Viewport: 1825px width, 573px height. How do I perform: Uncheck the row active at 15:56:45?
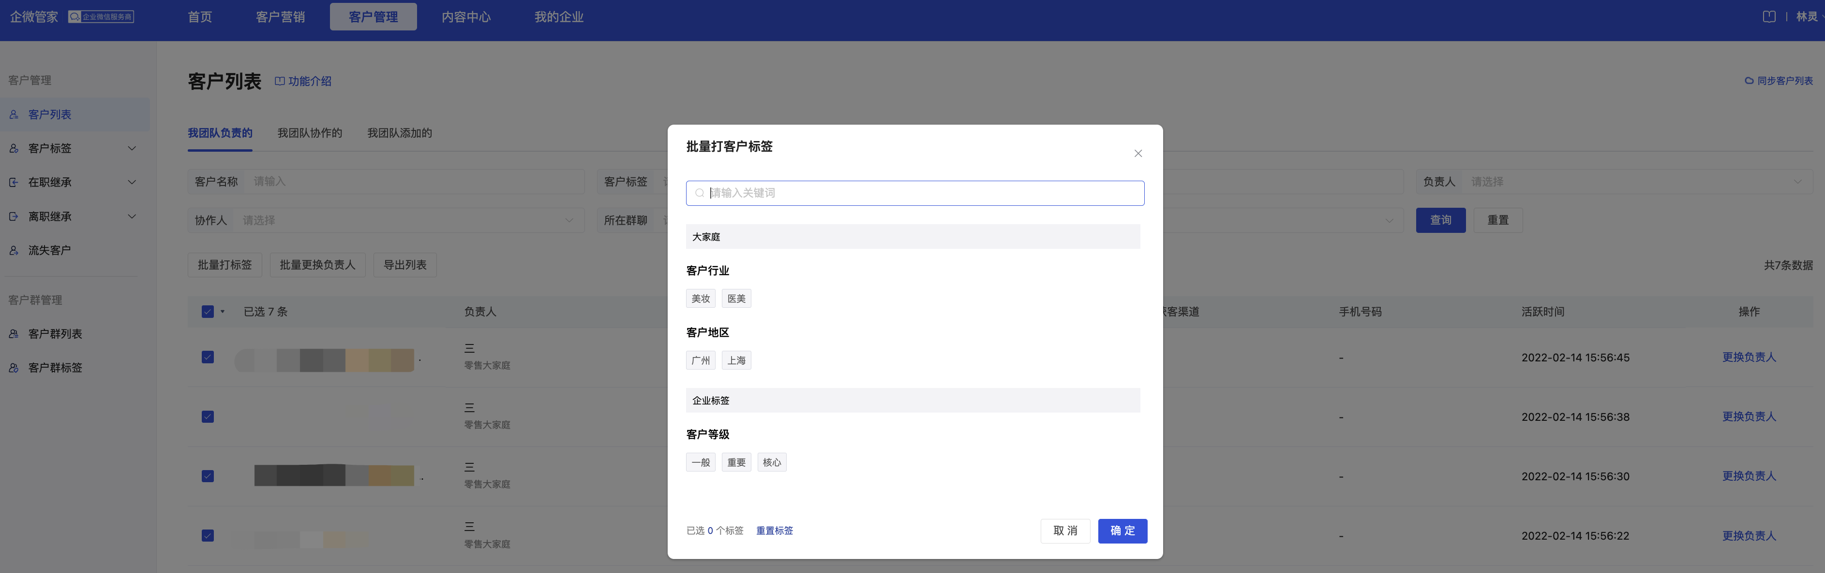pyautogui.click(x=208, y=357)
